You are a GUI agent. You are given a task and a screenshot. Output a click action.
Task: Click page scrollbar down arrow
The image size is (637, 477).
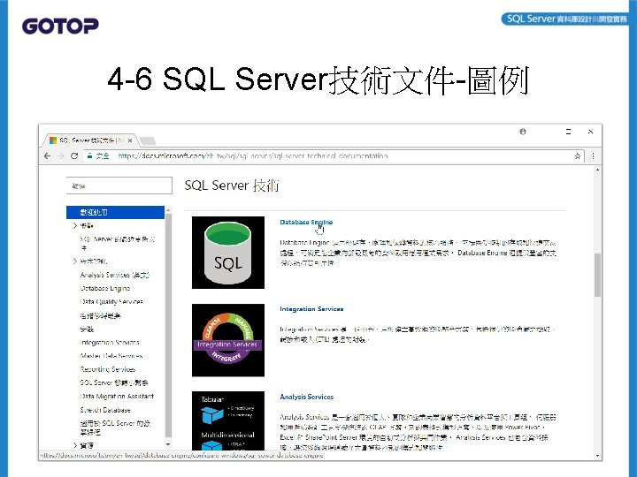[597, 456]
